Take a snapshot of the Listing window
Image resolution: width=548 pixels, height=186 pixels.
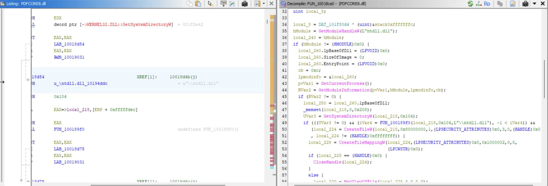pos(244,4)
